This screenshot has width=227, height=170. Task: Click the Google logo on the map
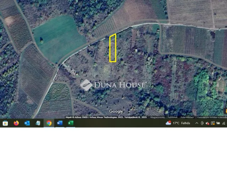pyautogui.click(x=116, y=112)
